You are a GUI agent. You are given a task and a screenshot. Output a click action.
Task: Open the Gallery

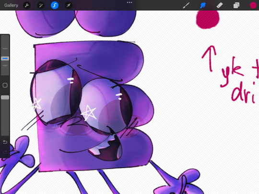coord(11,5)
